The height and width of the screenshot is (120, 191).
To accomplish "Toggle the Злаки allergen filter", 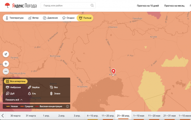I will point(55,94).
